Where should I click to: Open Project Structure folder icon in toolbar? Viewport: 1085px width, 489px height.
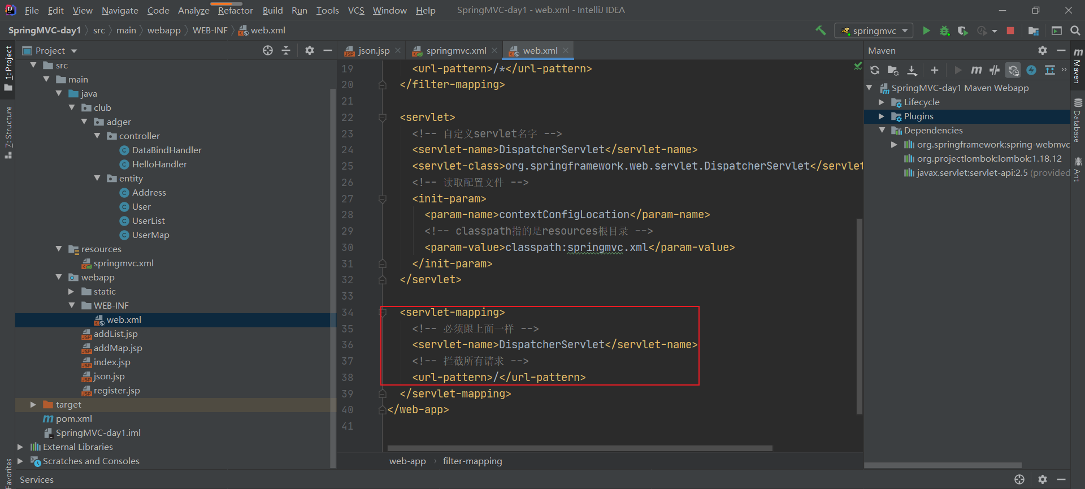(x=1034, y=31)
